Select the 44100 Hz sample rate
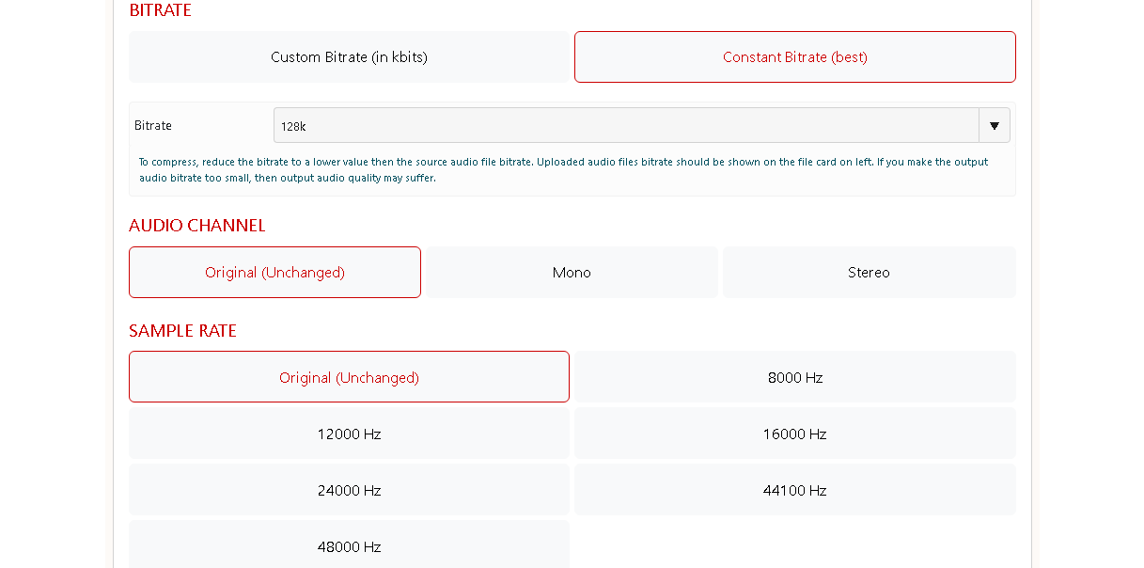1144x568 pixels. click(x=794, y=491)
